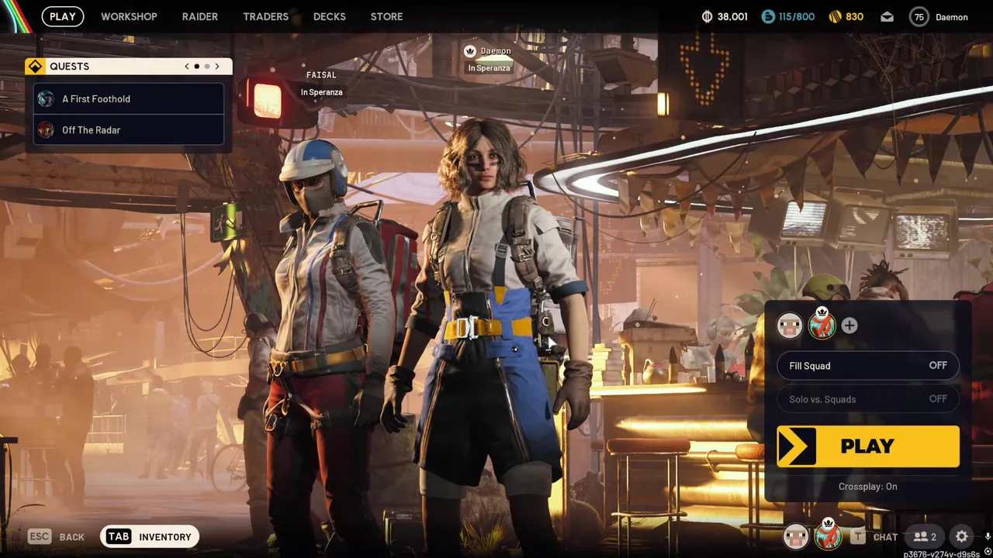Select the second quest page dot
993x558 pixels.
[x=207, y=67]
